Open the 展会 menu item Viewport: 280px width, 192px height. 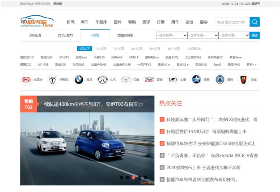(x=204, y=22)
